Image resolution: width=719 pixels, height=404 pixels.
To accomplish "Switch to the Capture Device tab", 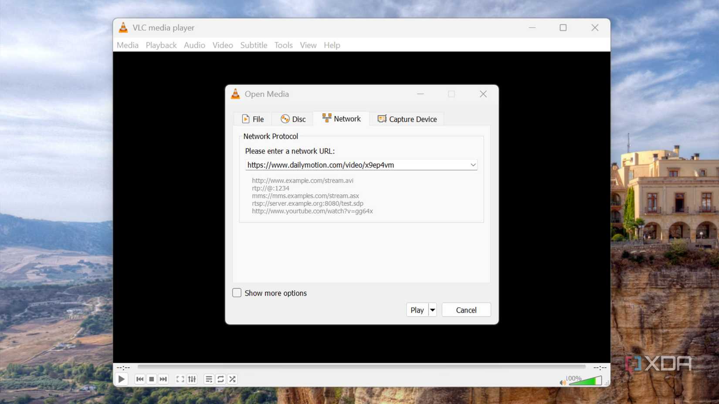I will pyautogui.click(x=407, y=118).
